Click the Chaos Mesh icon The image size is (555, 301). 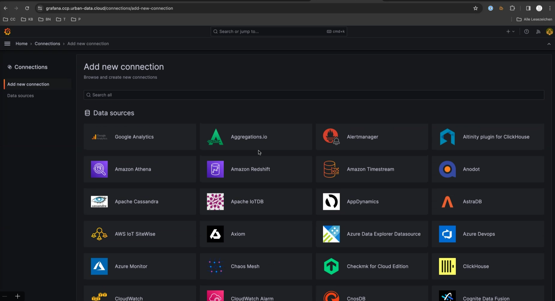tap(215, 266)
